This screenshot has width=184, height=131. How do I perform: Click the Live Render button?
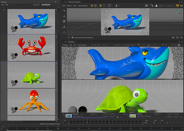[82, 45]
